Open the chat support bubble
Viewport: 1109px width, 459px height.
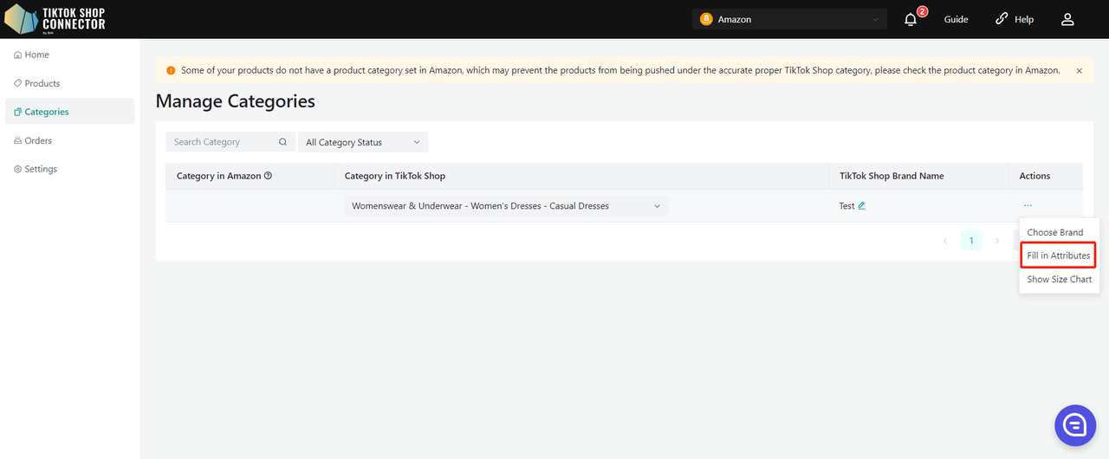pyautogui.click(x=1075, y=424)
